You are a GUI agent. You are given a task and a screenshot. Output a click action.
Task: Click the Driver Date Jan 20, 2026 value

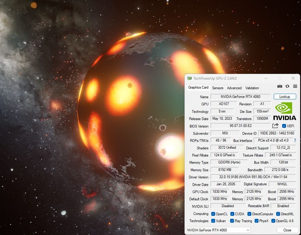226,184
